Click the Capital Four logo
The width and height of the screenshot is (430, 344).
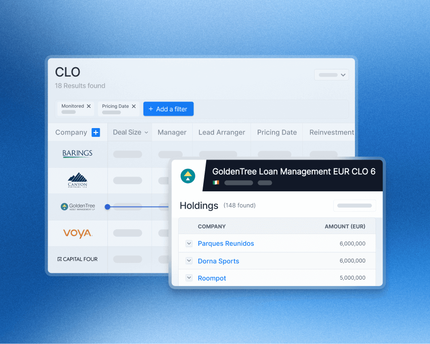77,259
